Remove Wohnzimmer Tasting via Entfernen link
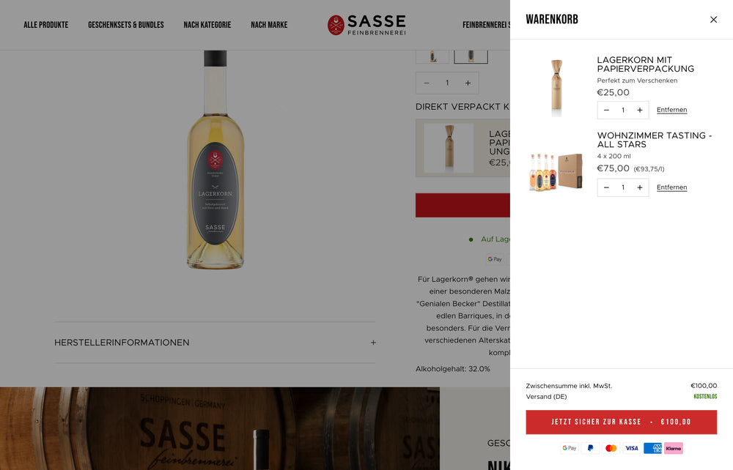 pos(671,187)
